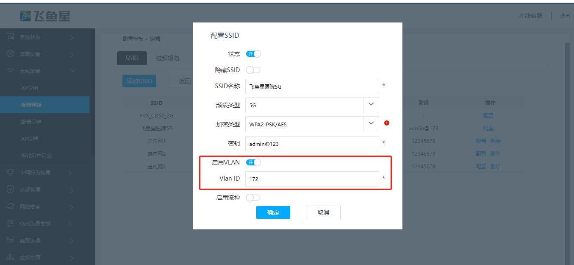Switch to the 射频规划 tab
574x265 pixels.
[167, 58]
